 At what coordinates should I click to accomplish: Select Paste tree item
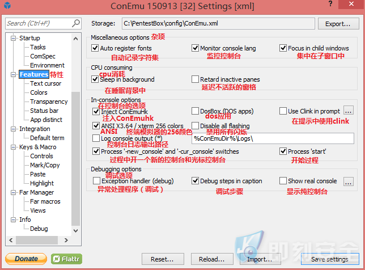[38, 174]
